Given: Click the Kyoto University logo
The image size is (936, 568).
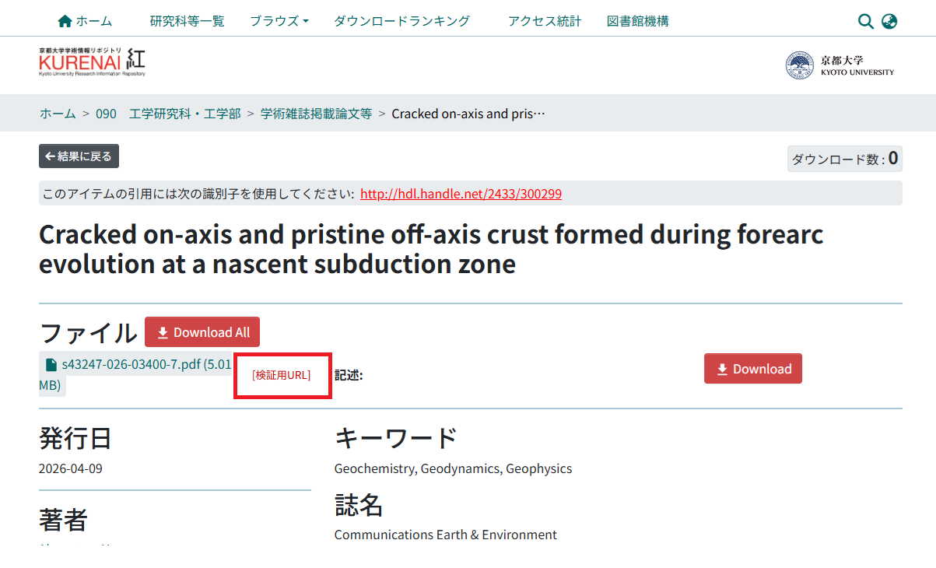Looking at the screenshot, I should click(x=840, y=65).
